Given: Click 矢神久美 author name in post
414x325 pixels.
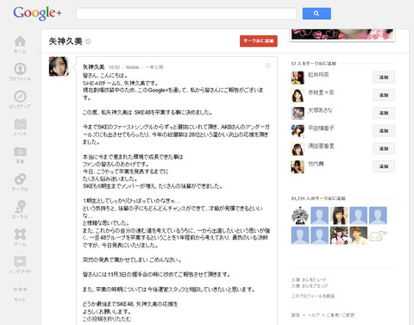Looking at the screenshot, I should point(93,67).
